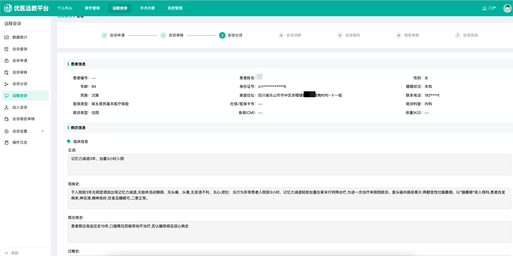Select the 临床信息 radio indicator
This screenshot has height=256, width=513.
point(69,141)
